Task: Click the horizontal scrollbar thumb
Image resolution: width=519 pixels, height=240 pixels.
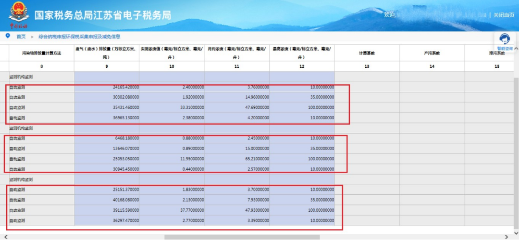Action: (x=242, y=237)
